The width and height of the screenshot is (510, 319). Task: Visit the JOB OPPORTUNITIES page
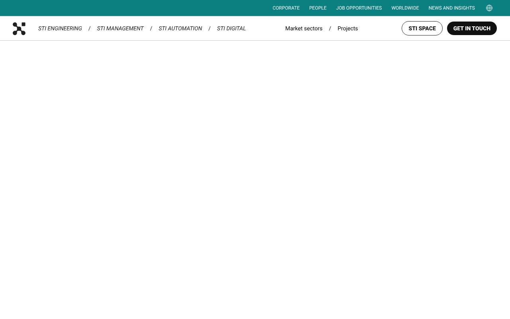[359, 8]
